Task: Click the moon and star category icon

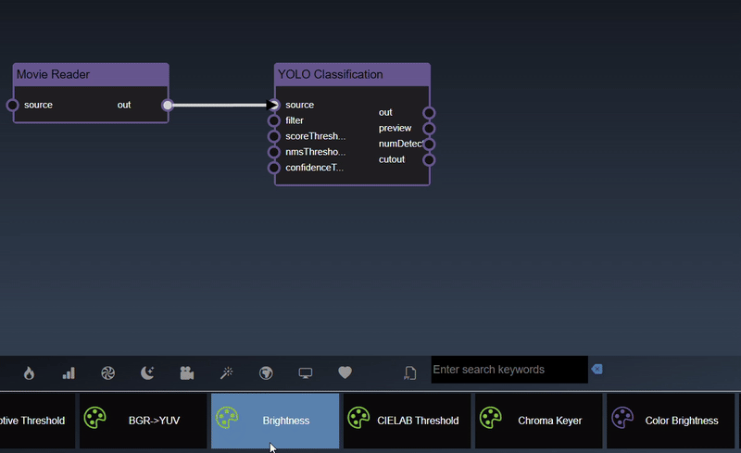Action: pos(147,373)
